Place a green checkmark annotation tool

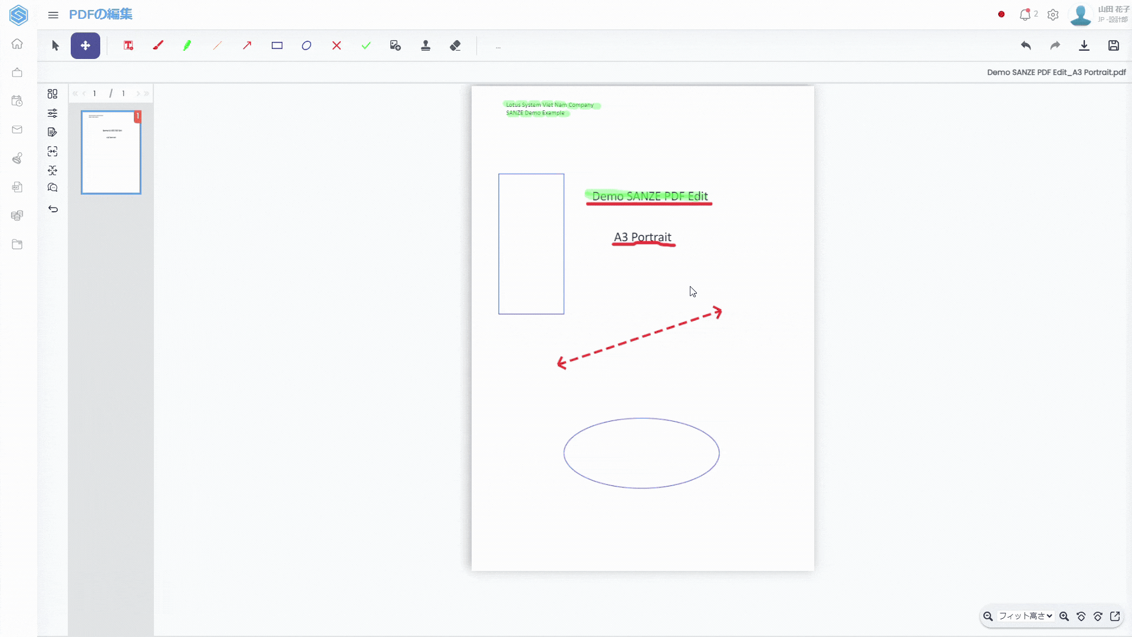pyautogui.click(x=366, y=45)
